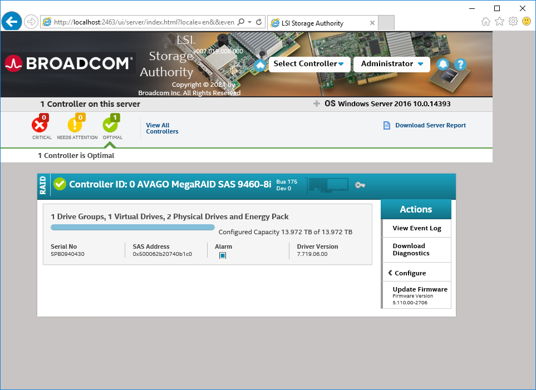Open the address bar autocomplete dropdown arrow
This screenshot has width=536, height=390.
click(249, 22)
